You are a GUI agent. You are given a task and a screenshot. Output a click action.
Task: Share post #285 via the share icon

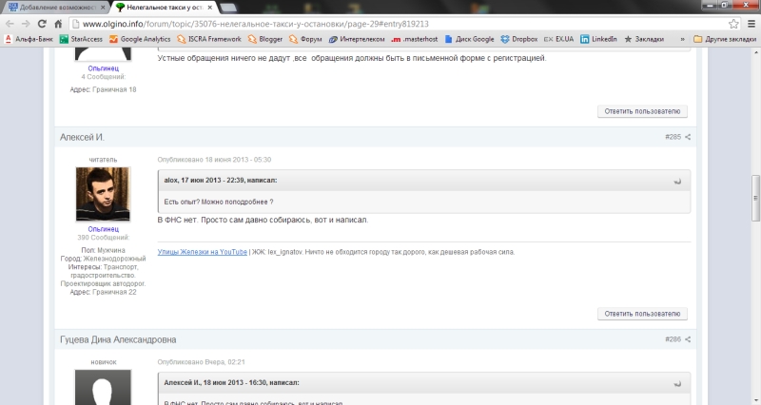point(688,138)
